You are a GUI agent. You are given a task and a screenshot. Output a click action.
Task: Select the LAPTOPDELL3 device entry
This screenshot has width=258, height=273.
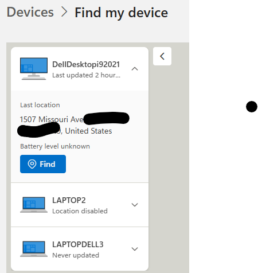coord(80,249)
